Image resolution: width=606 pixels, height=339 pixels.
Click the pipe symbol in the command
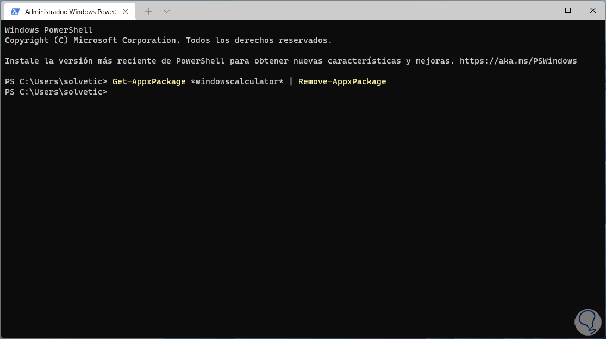pyautogui.click(x=291, y=81)
